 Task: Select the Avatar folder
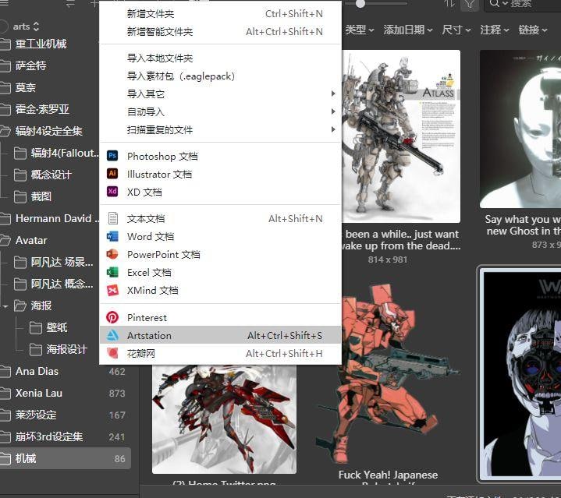coord(49,240)
